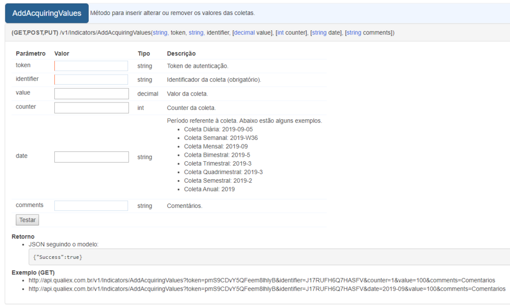Click 'Coleta Mensal: 2019-09' example
The image size is (510, 308).
(x=216, y=146)
